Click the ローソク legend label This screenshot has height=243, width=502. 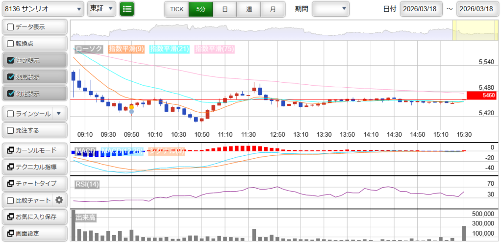(x=89, y=49)
